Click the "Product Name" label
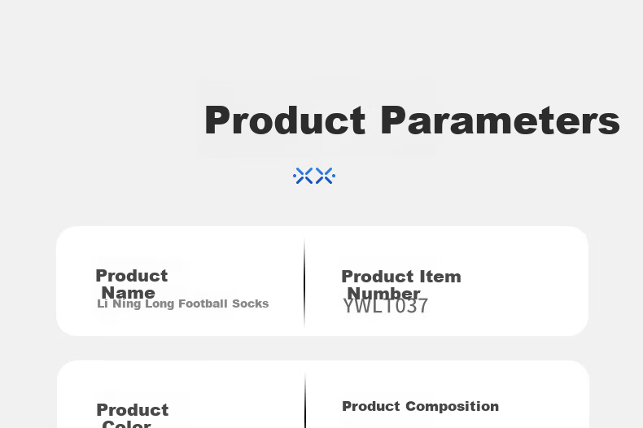643x428 pixels. pyautogui.click(x=132, y=284)
